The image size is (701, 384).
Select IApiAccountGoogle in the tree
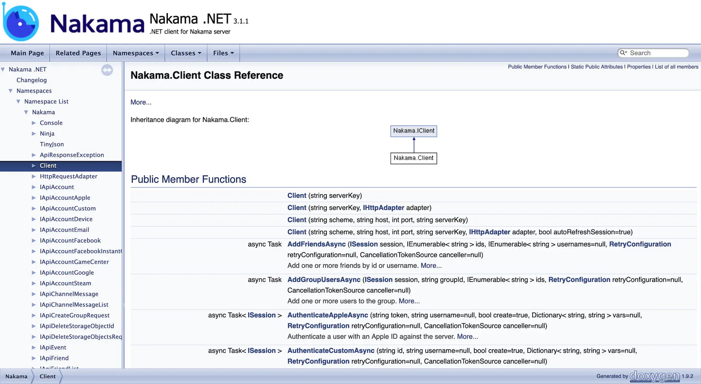[x=67, y=273]
